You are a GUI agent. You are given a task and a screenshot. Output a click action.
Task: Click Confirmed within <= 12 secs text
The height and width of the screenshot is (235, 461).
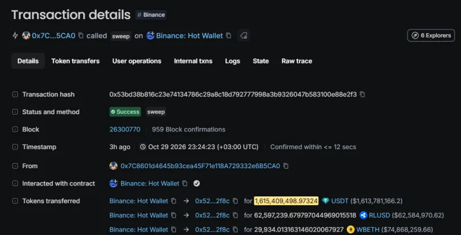313,146
